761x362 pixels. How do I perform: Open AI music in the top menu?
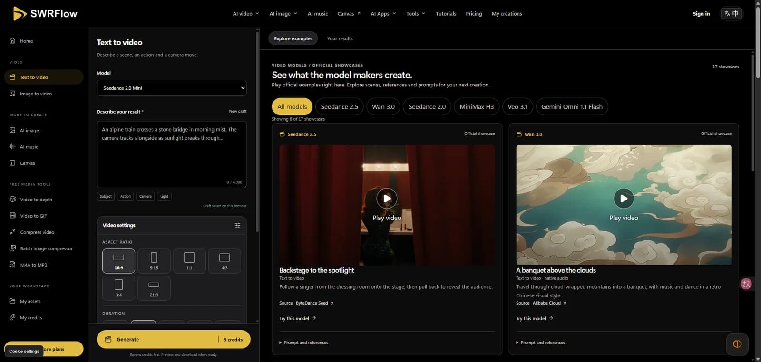coord(318,14)
